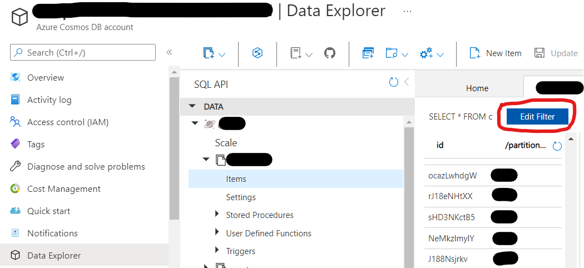Screen dimensions: 584x268
Task: Click the GitHub icon in toolbar
Action: coord(330,53)
